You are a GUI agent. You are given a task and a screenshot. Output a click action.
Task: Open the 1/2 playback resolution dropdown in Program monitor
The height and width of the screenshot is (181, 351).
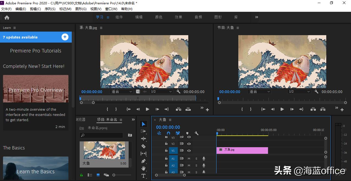(299, 91)
